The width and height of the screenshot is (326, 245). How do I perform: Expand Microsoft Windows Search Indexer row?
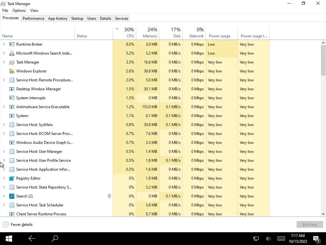4,53
